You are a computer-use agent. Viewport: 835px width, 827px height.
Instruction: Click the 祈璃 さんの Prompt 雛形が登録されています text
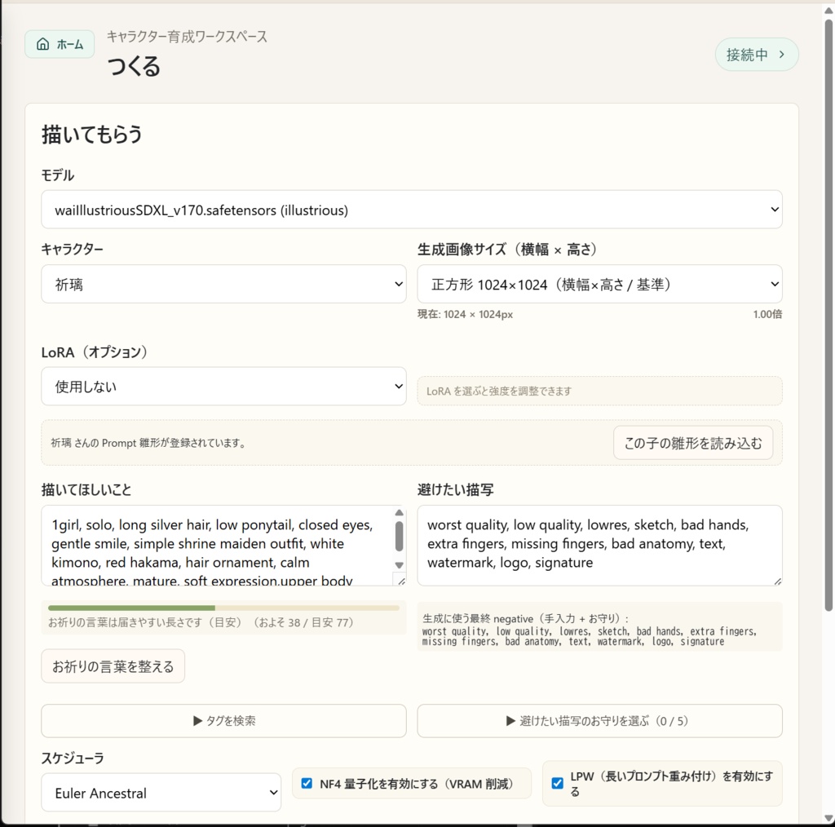point(149,443)
